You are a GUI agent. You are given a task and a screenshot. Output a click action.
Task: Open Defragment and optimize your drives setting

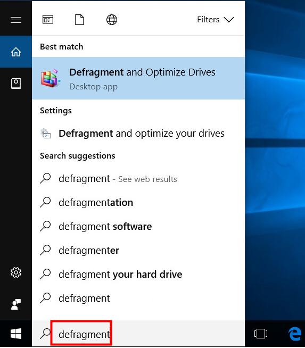click(138, 134)
